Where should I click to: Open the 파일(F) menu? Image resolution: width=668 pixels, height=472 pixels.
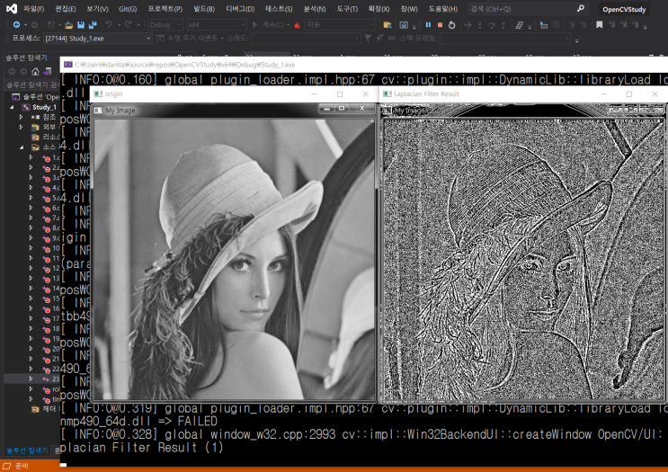click(33, 9)
